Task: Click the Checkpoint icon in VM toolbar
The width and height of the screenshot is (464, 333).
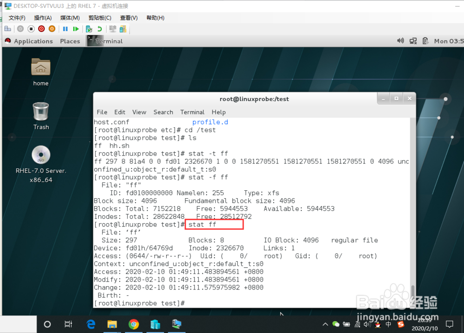Action: [x=89, y=29]
